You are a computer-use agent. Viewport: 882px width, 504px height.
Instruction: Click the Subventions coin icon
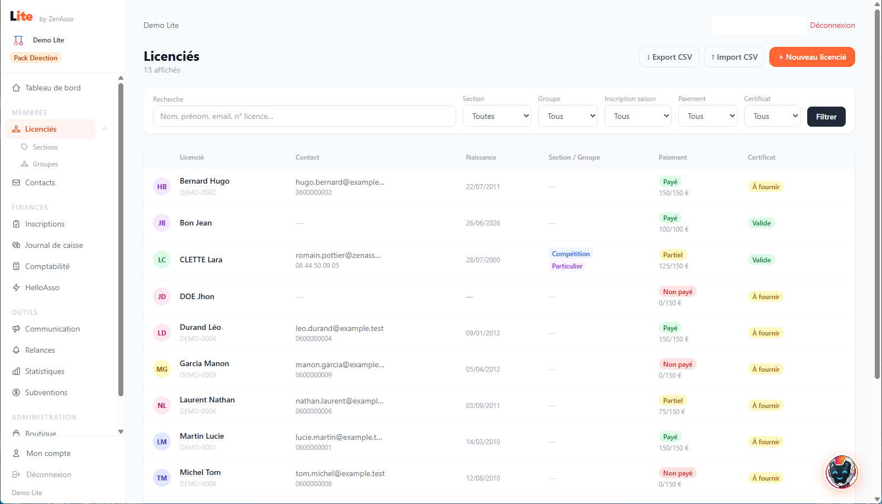point(16,392)
